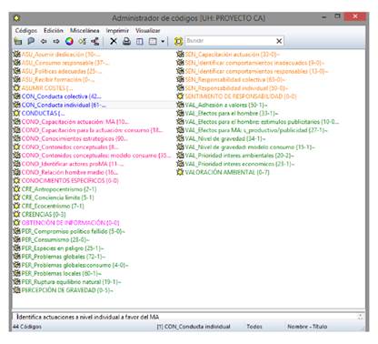Open the comment speech bubble tool

pyautogui.click(x=31, y=41)
